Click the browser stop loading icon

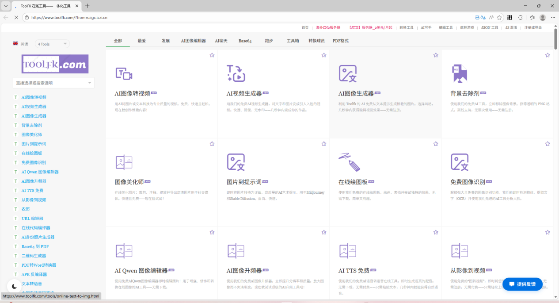16,18
